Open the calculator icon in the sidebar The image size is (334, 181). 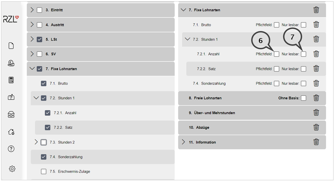[11, 80]
